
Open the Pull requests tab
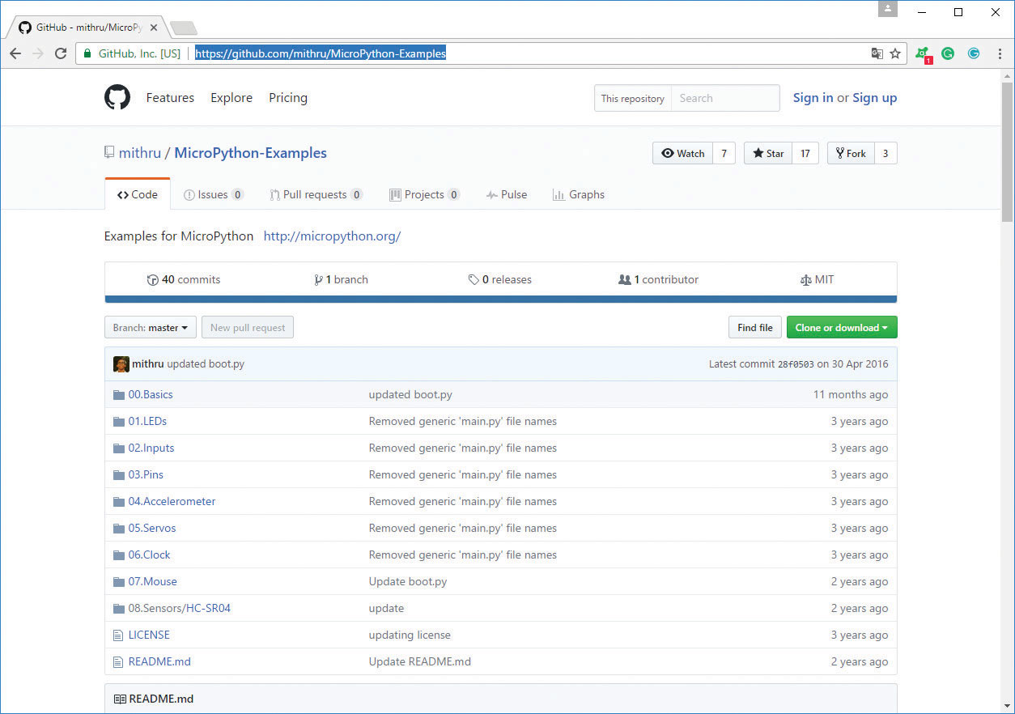tap(316, 195)
